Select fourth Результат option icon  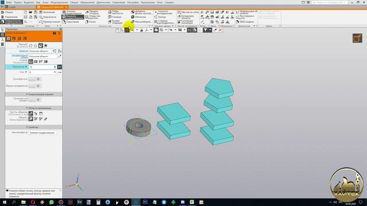tap(46, 46)
